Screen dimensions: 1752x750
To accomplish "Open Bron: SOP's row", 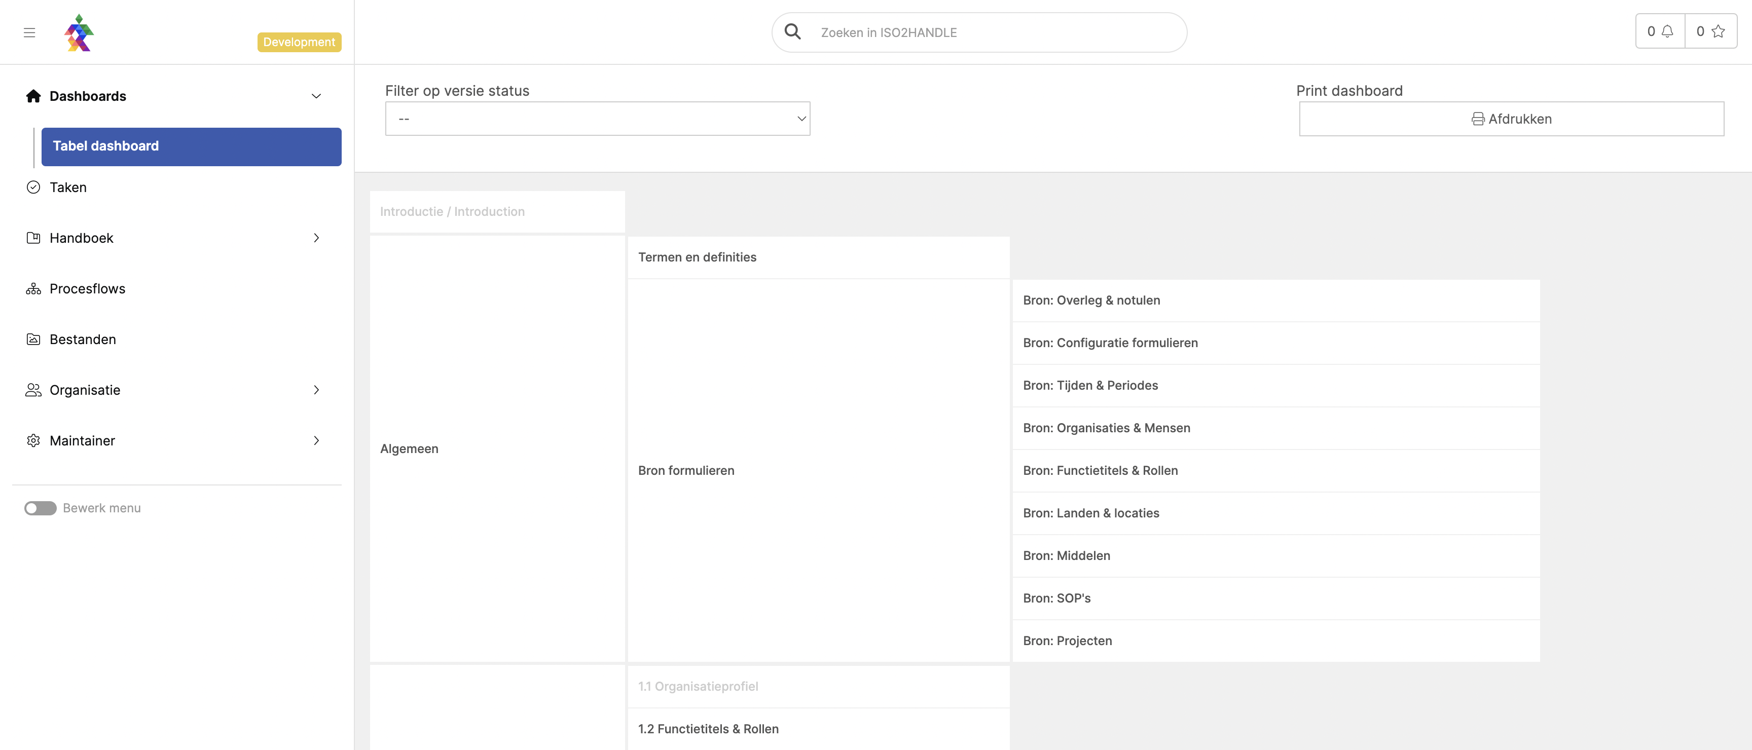I will [x=1276, y=598].
